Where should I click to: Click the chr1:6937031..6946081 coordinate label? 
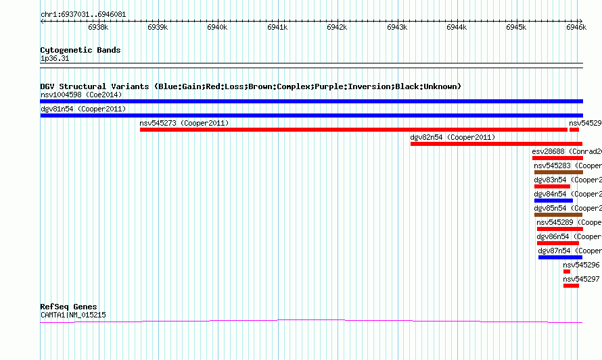coord(83,15)
